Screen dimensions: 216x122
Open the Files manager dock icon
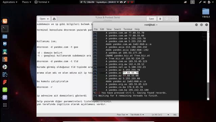(5, 36)
